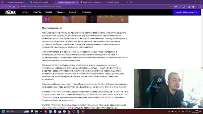This screenshot has width=203, height=114.
Task: Open the Windows Start menu
Action: (x=3, y=111)
